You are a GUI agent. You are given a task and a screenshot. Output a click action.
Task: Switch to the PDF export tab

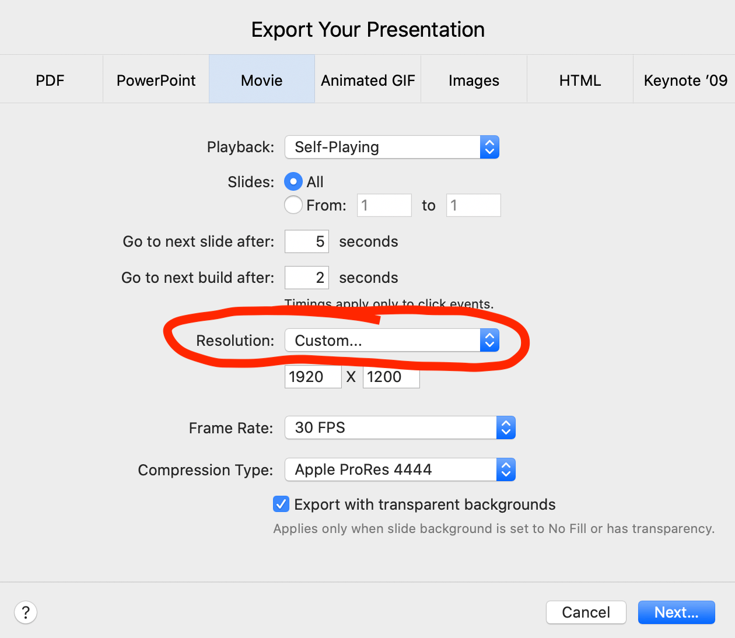pos(51,79)
